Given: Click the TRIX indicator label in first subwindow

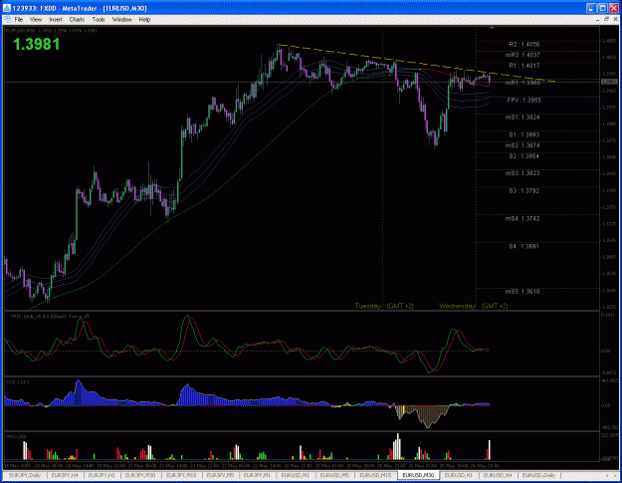Looking at the screenshot, I should tap(50, 317).
